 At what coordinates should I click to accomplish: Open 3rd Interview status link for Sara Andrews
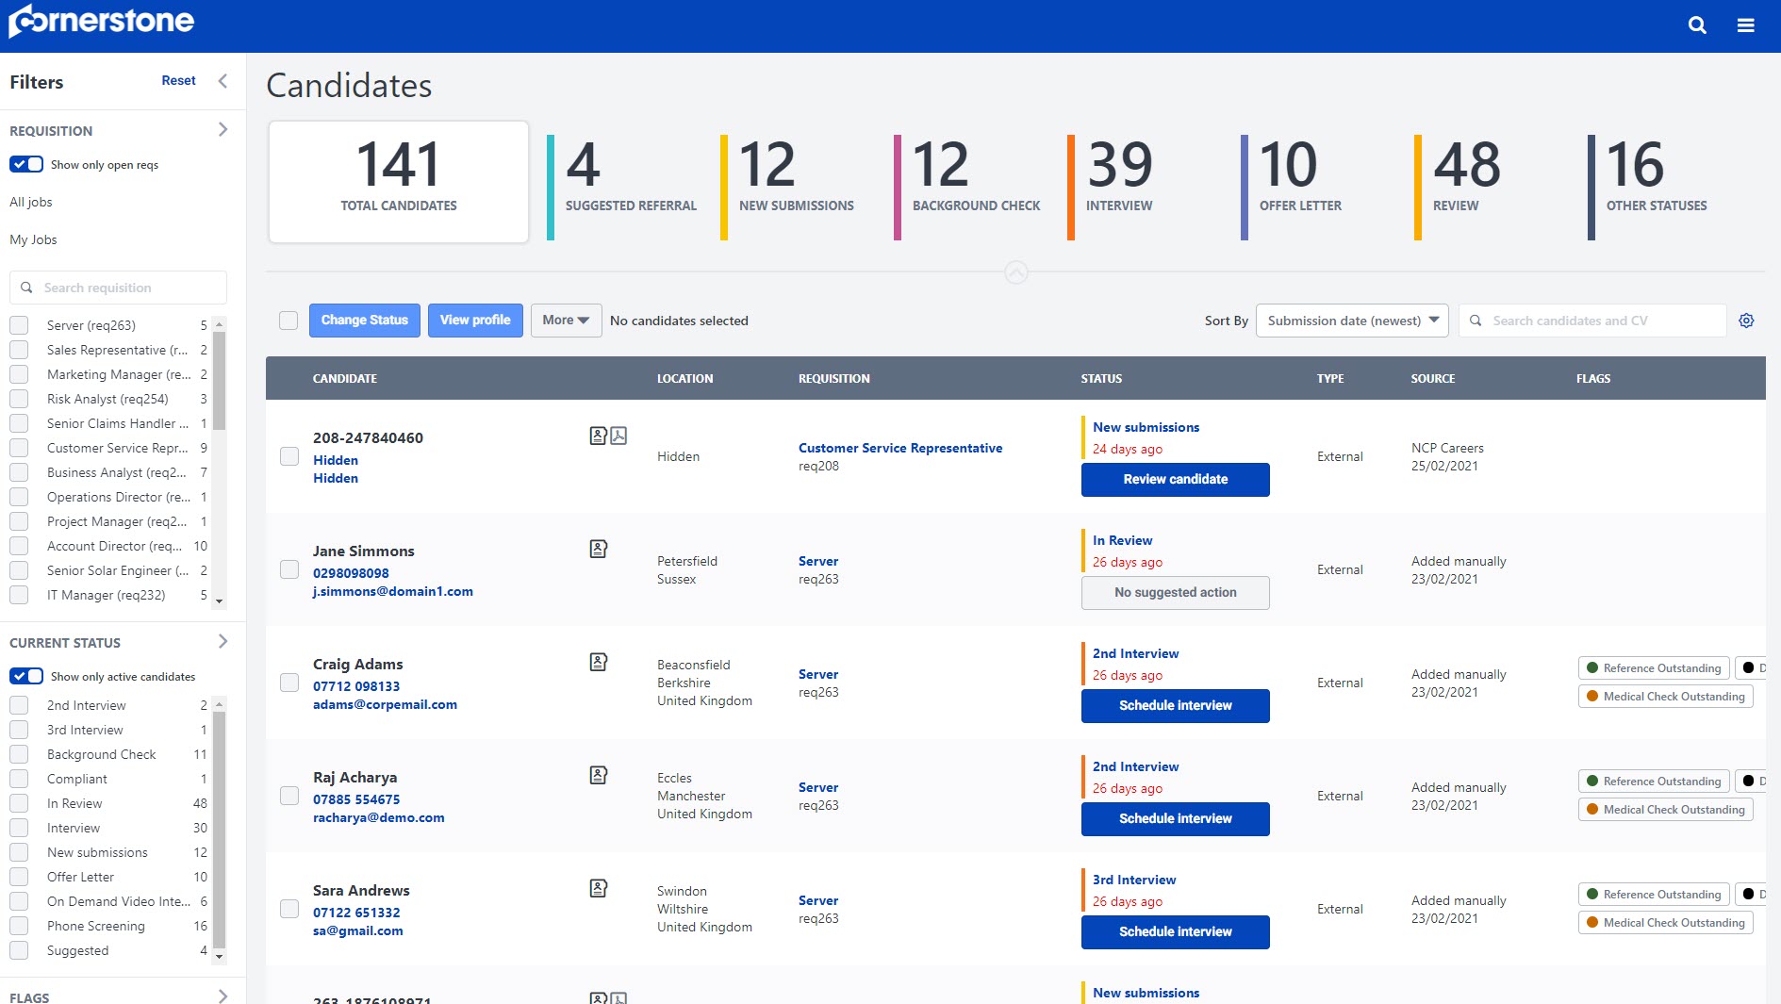tap(1134, 880)
